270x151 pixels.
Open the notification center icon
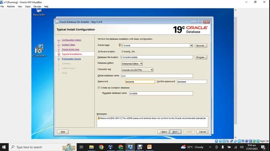pos(263,147)
